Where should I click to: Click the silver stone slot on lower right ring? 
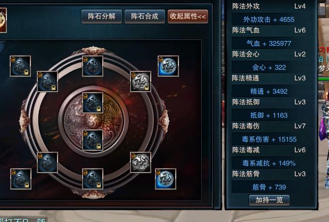point(141,162)
